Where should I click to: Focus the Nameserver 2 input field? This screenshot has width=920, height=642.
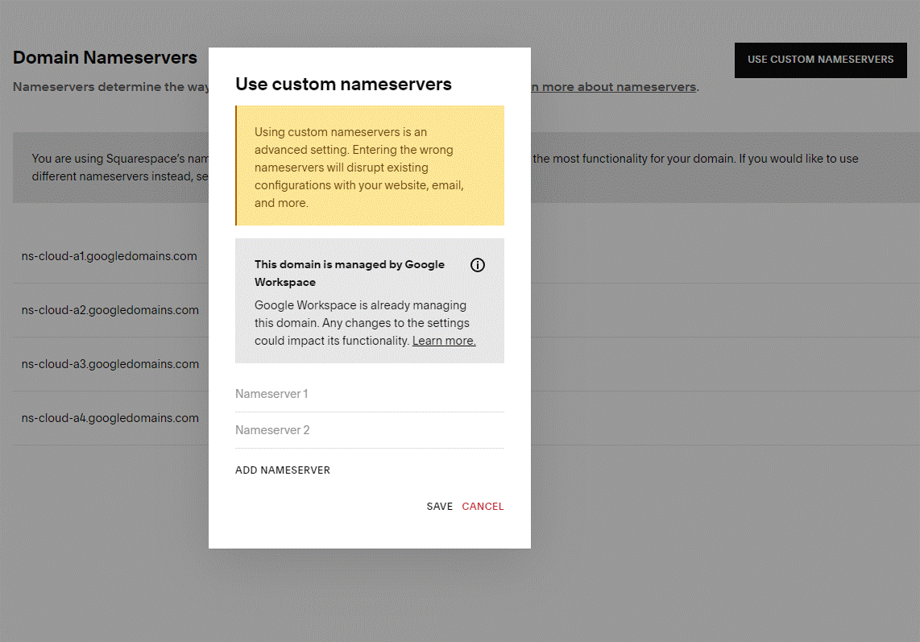[x=369, y=430]
